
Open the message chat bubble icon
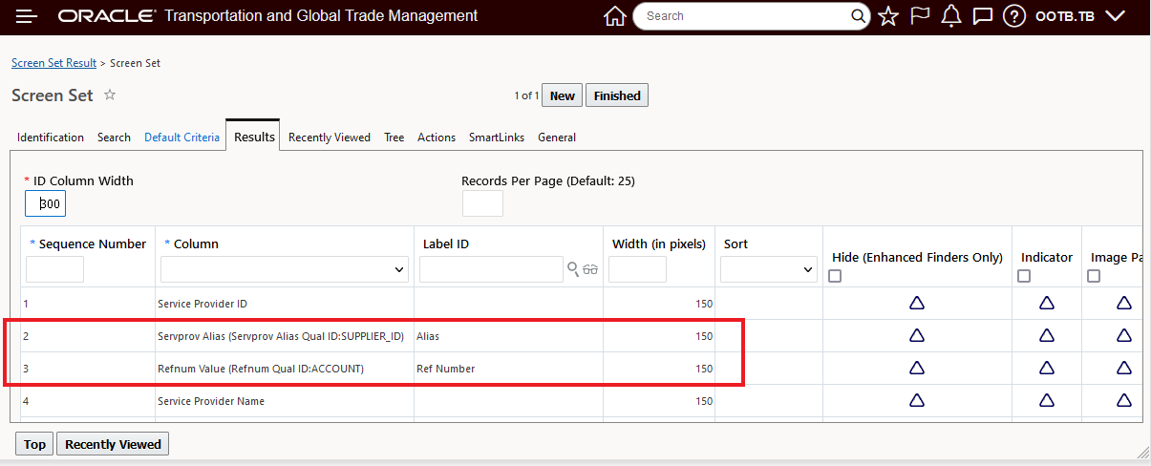[x=982, y=16]
